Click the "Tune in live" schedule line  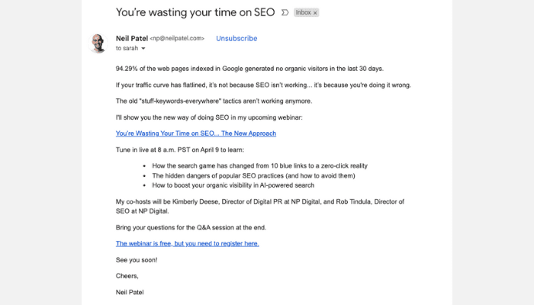[x=180, y=149]
